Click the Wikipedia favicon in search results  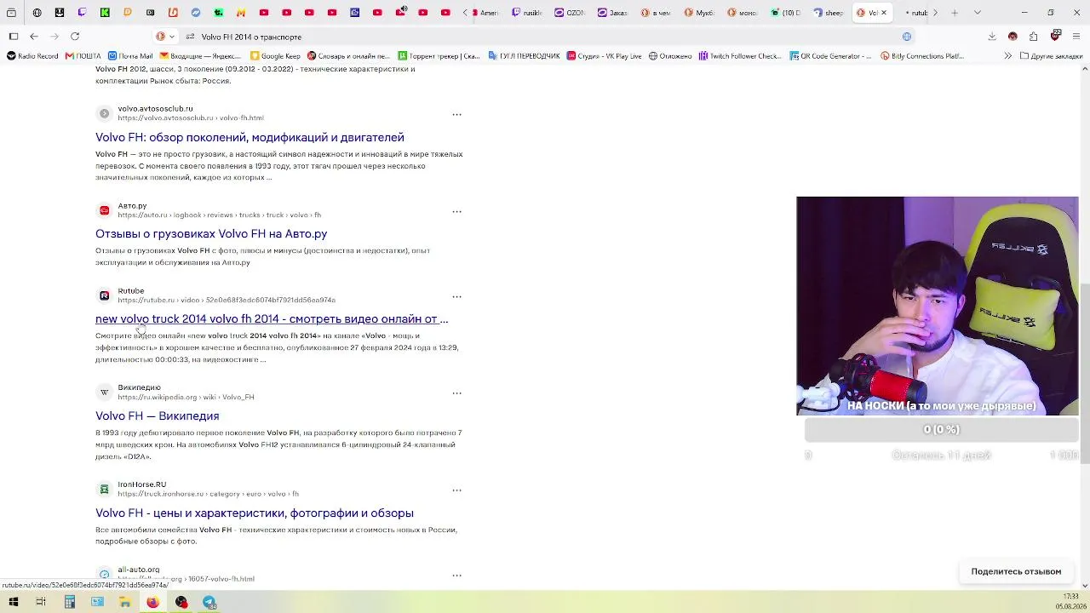[x=104, y=392]
